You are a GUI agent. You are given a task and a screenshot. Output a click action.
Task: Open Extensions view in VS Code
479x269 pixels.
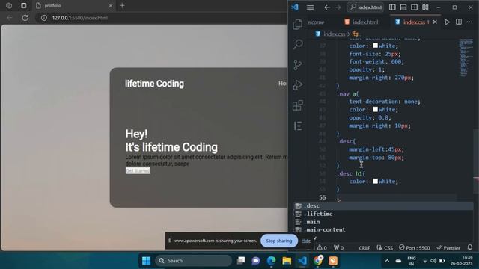[x=298, y=105]
